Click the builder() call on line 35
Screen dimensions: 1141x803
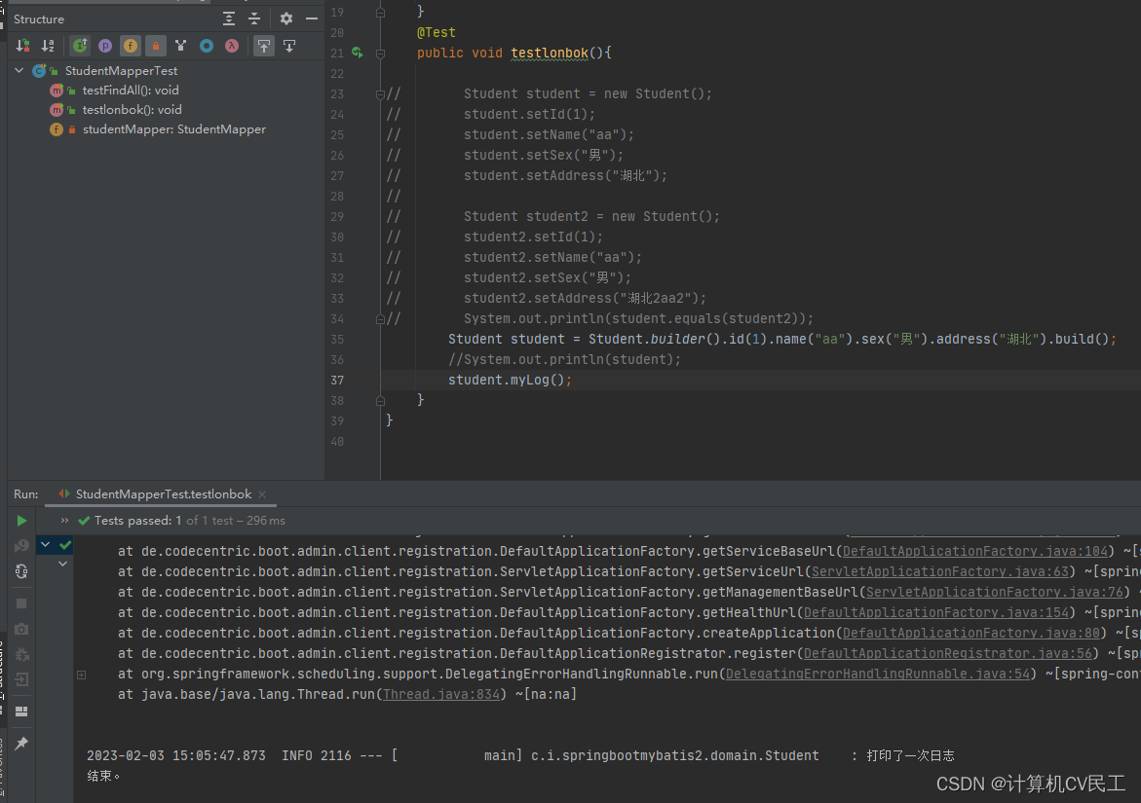pos(678,339)
